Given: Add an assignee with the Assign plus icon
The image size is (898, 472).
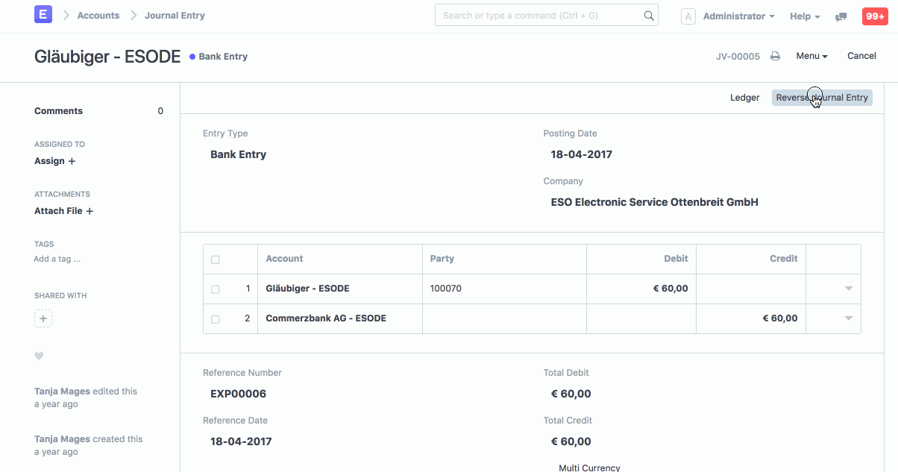Looking at the screenshot, I should tap(72, 160).
